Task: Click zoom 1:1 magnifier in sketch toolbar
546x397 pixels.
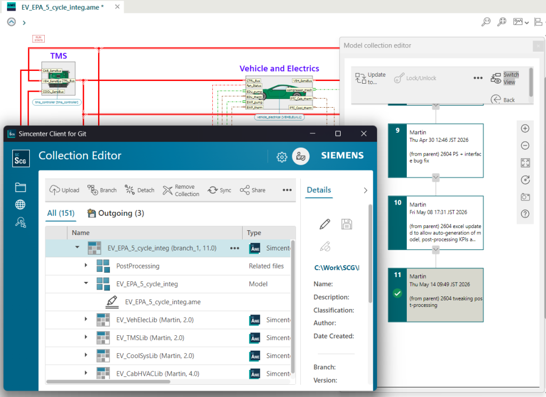Action: coord(486,22)
